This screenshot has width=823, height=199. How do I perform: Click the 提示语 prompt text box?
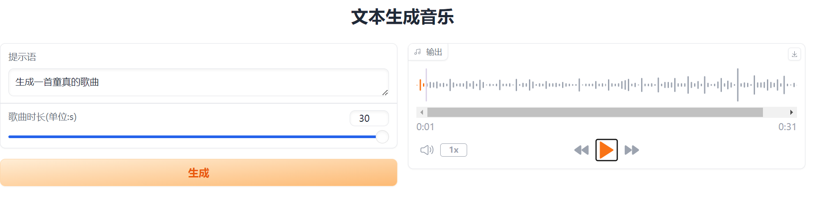(198, 82)
